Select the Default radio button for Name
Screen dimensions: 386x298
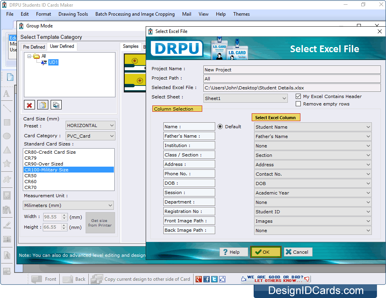(220, 126)
